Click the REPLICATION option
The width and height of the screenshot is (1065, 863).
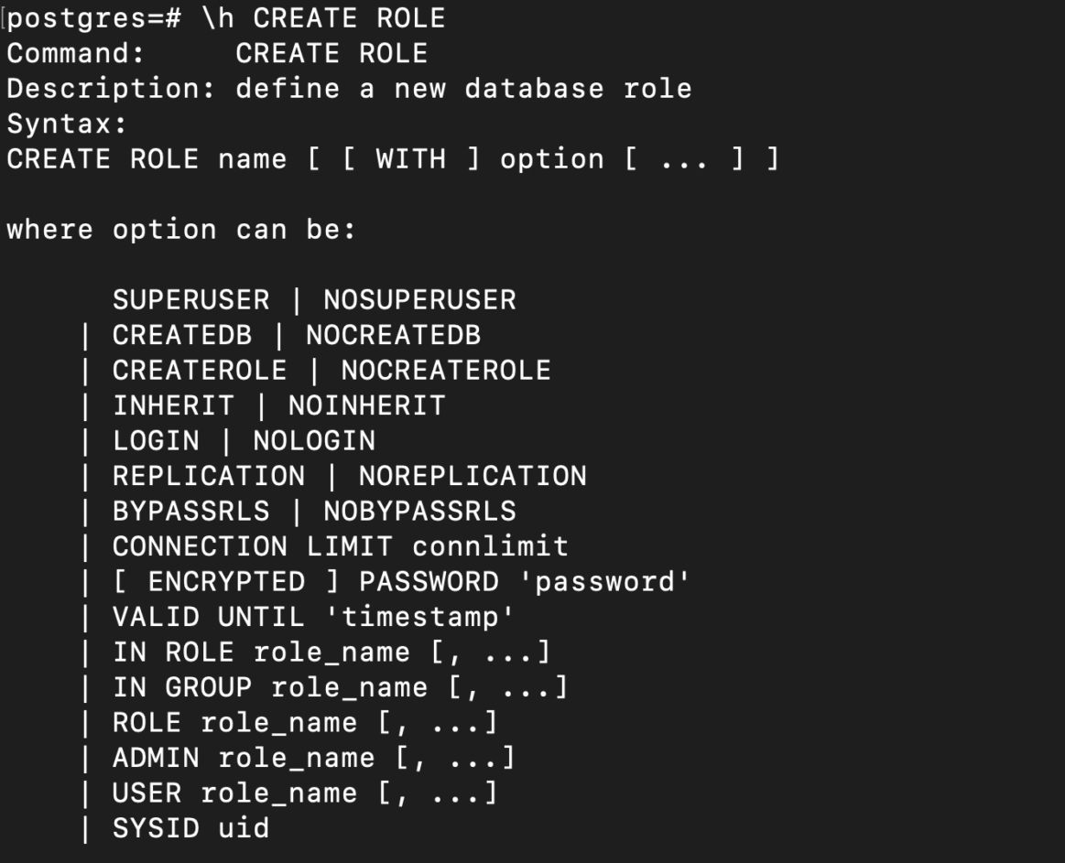(209, 477)
